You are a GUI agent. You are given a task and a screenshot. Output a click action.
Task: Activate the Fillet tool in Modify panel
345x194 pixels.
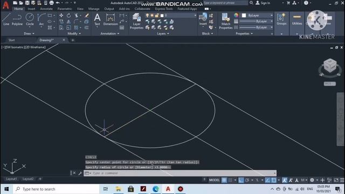76,22
